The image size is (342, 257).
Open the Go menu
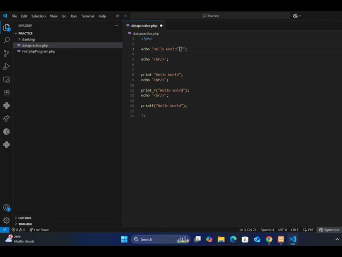point(64,16)
